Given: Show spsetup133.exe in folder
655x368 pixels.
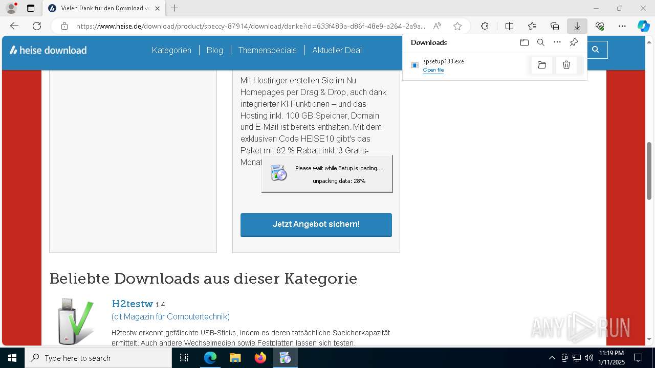Looking at the screenshot, I should click(x=542, y=65).
